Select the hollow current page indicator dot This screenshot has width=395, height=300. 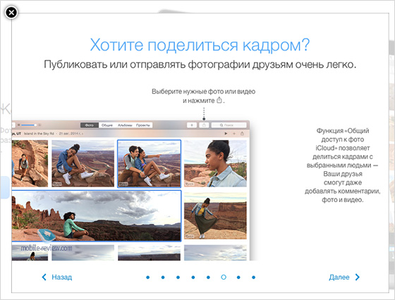(224, 277)
